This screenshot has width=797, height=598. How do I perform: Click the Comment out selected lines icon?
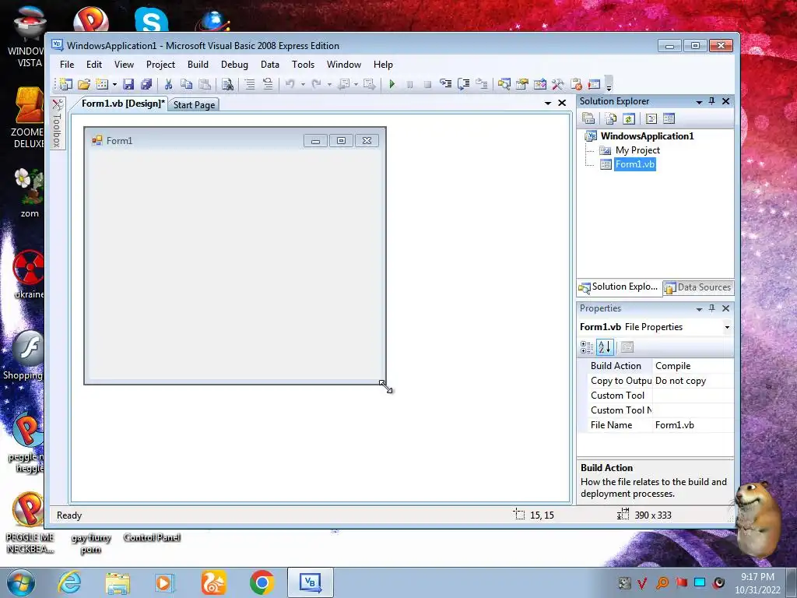tap(250, 84)
